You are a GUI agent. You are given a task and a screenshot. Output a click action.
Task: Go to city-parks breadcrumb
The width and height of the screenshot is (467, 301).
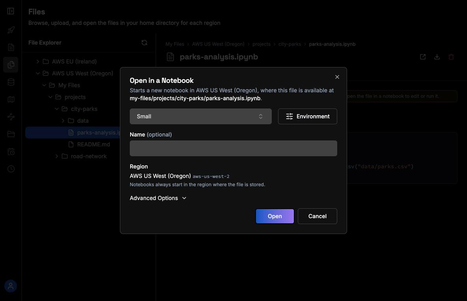pyautogui.click(x=290, y=44)
